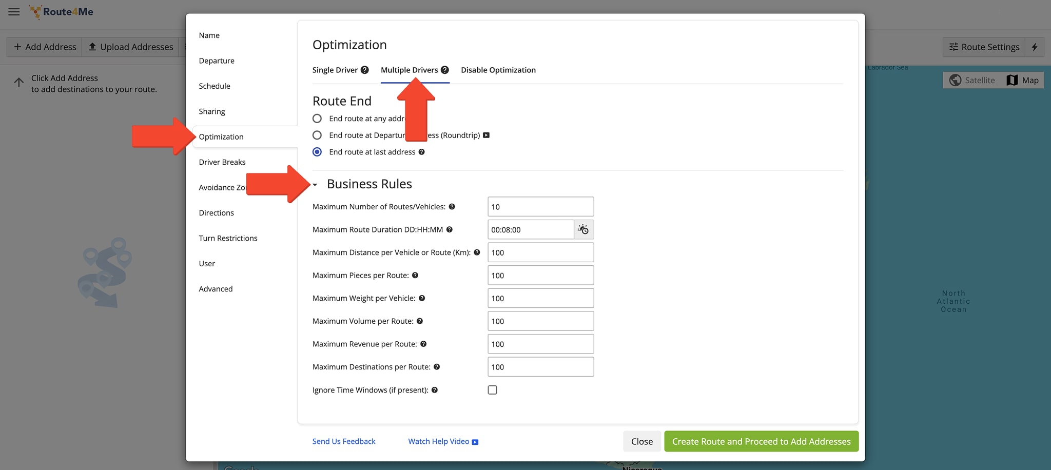Focus Maximum Number of Routes/Vehicles field

click(541, 207)
